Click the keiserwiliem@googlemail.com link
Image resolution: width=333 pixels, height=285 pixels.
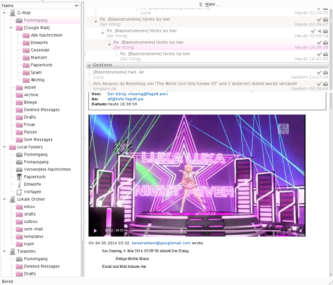pyautogui.click(x=161, y=243)
